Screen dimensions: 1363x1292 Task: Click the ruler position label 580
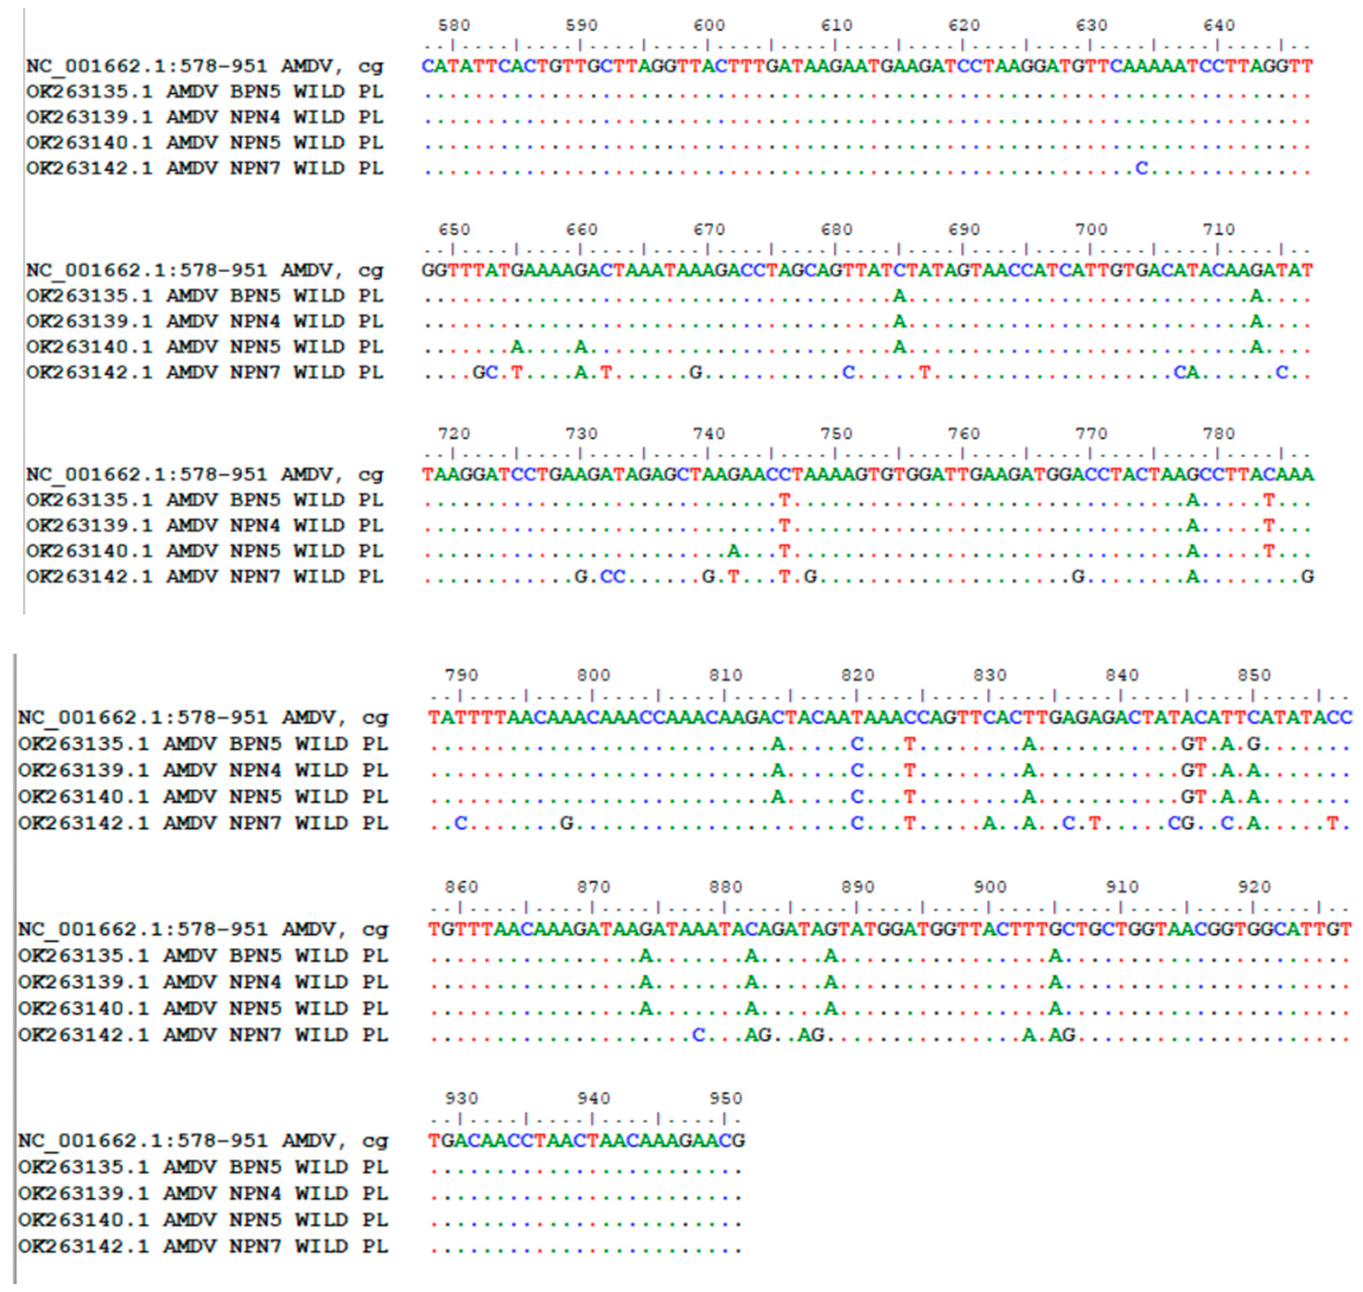click(x=453, y=26)
